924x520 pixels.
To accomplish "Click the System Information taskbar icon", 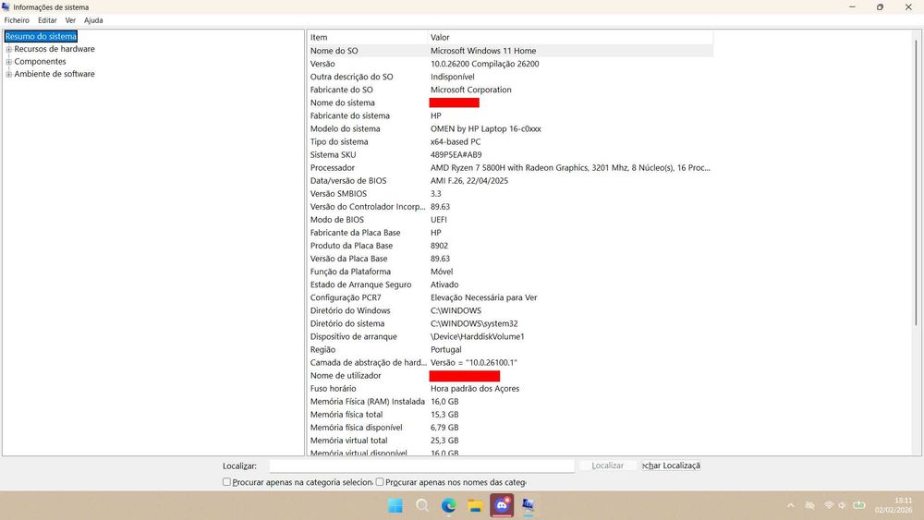I will tap(528, 505).
